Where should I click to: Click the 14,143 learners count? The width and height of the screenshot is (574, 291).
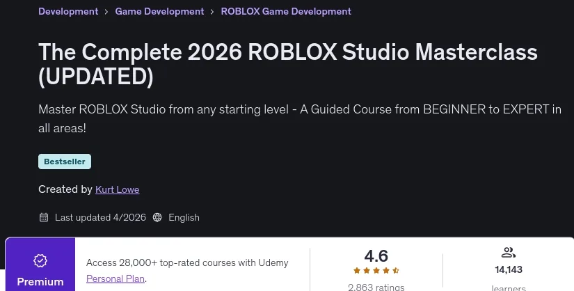(x=509, y=269)
